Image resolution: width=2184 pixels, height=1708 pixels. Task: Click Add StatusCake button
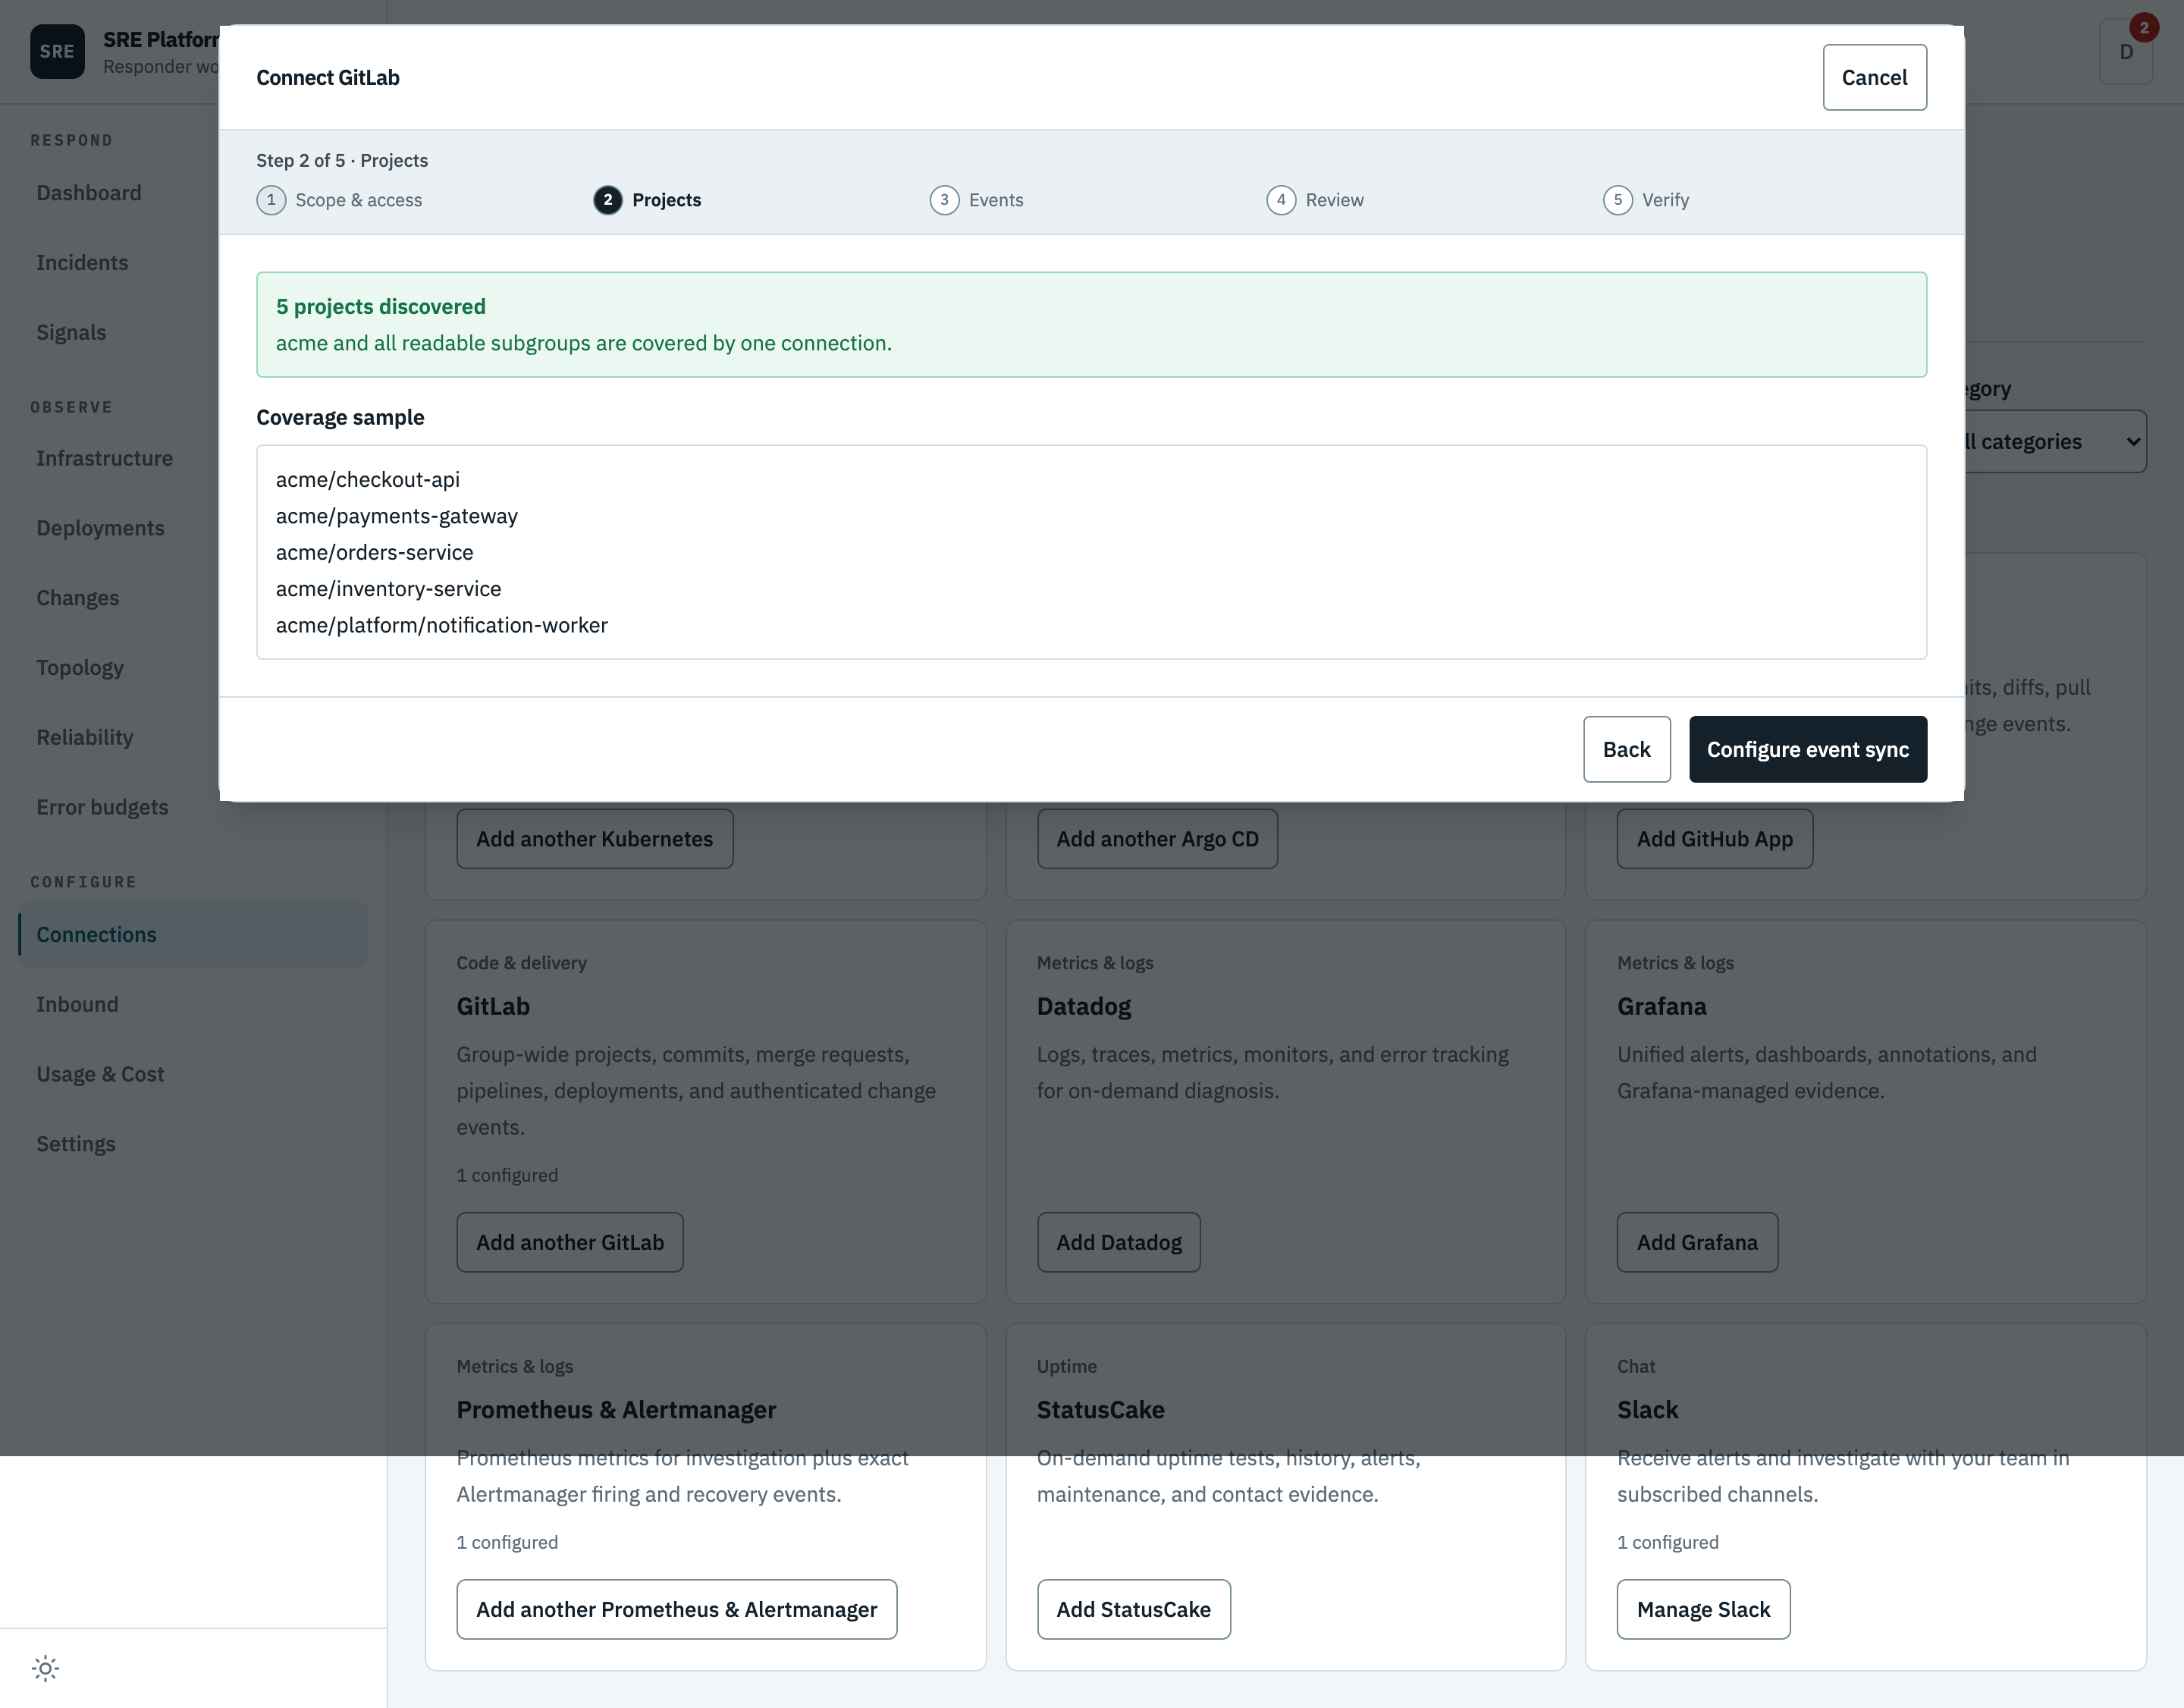pos(1133,1609)
